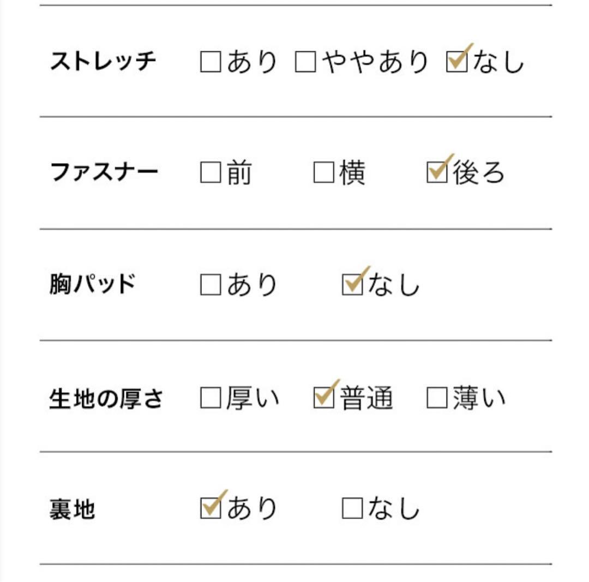Image resolution: width=589 pixels, height=582 pixels.
Task: Check the ファスナー 前 checkbox
Action: point(211,172)
